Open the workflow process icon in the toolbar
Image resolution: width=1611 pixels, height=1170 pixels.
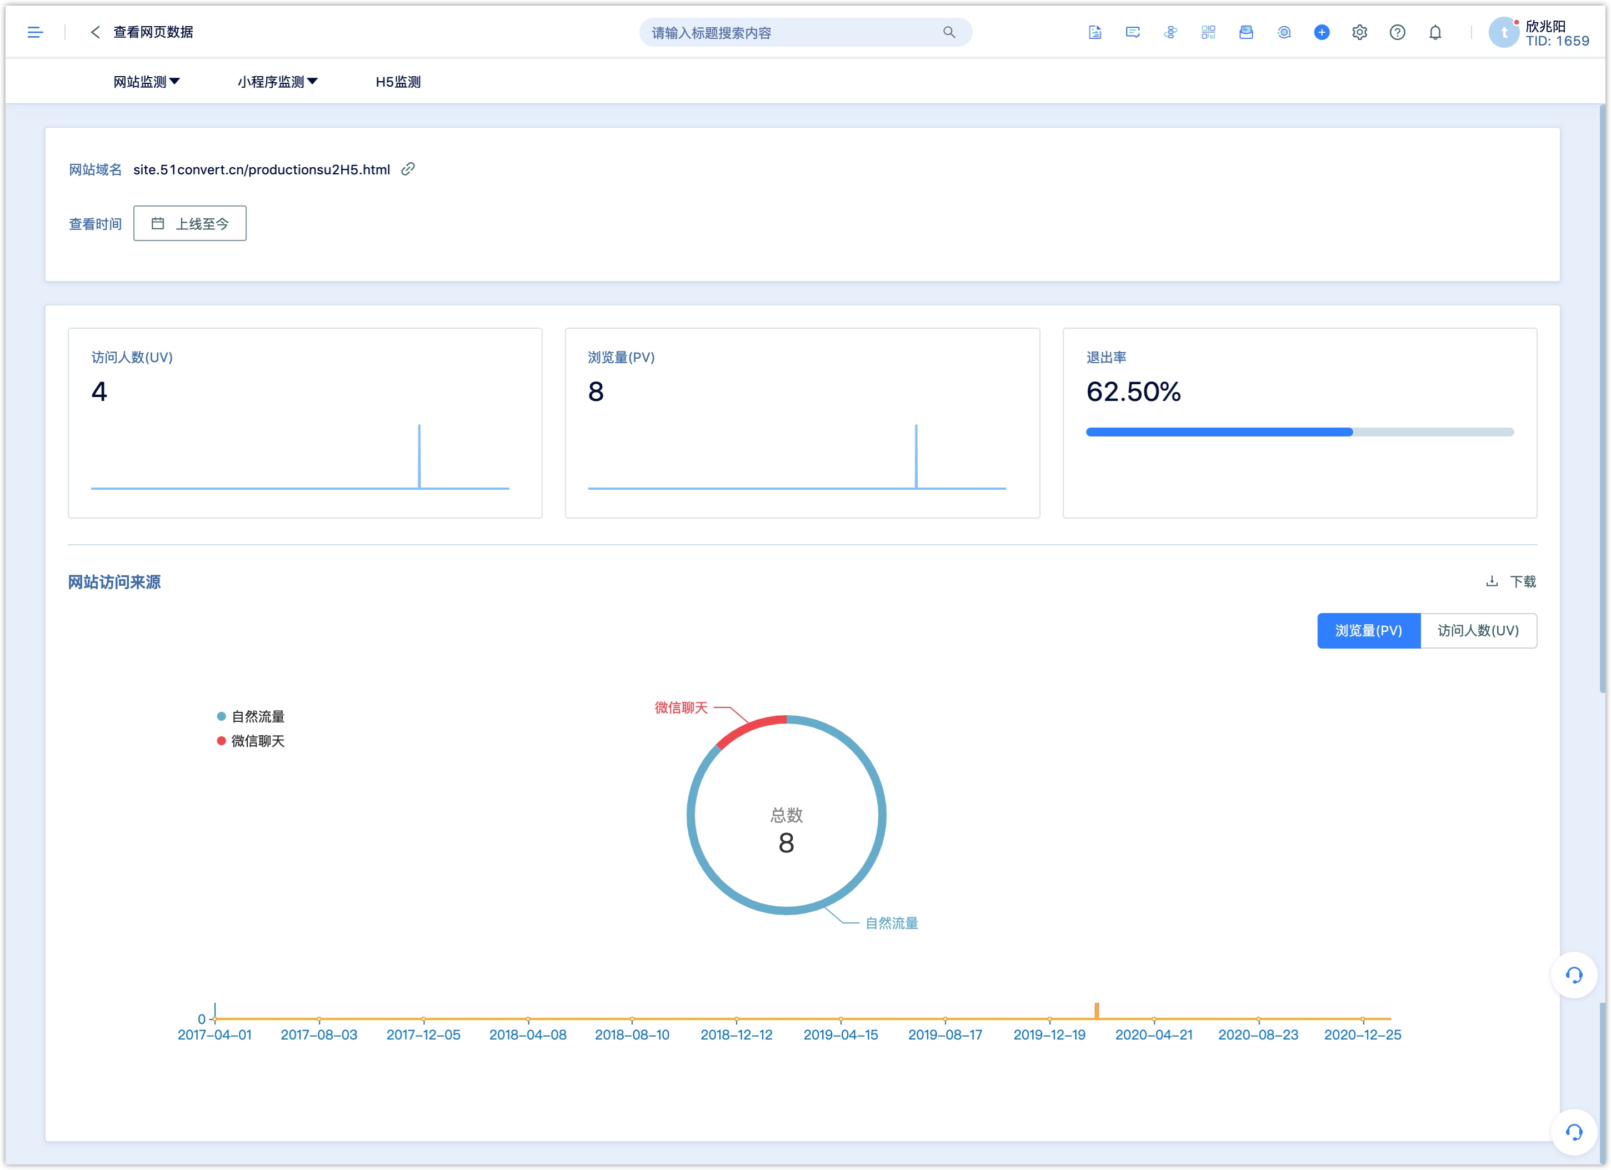click(x=1170, y=32)
